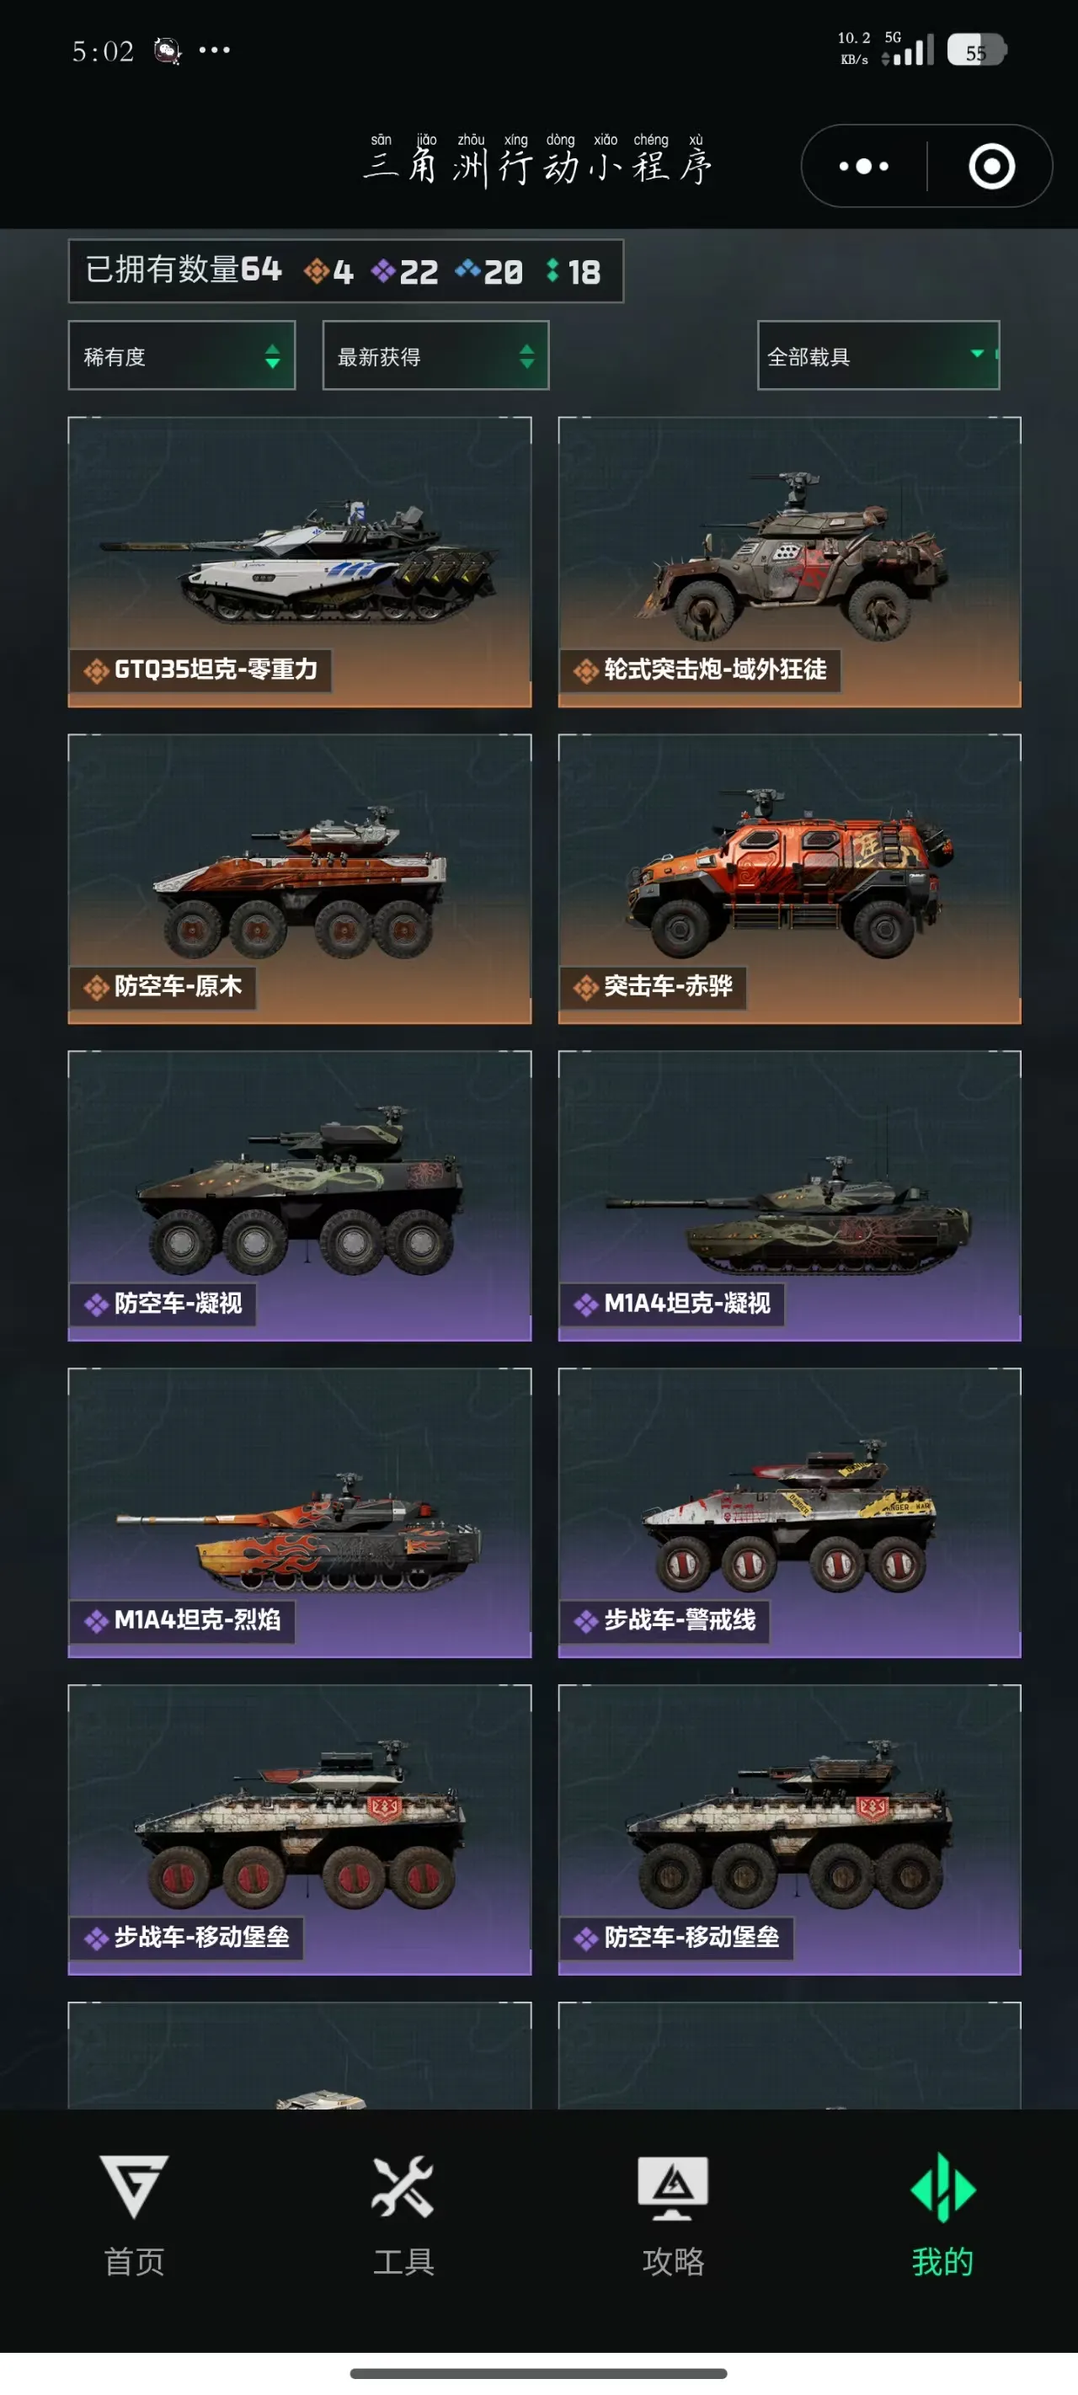
Task: Tap the mini program close circle icon
Action: pyautogui.click(x=991, y=167)
